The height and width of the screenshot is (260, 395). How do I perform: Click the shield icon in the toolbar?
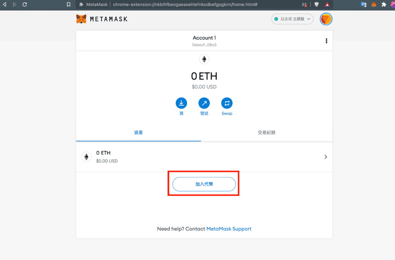[316, 5]
